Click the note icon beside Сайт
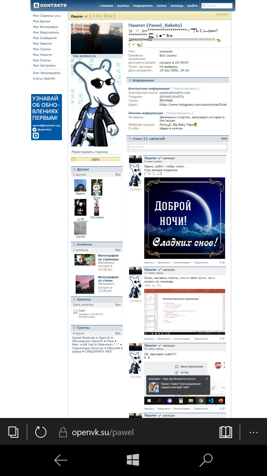The image size is (267, 476). 75,311
